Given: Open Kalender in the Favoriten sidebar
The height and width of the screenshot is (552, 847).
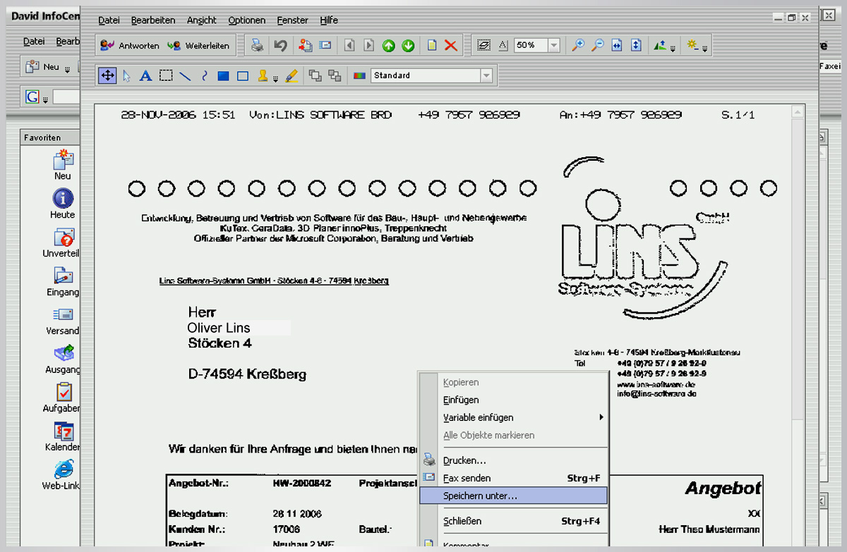Looking at the screenshot, I should [63, 436].
